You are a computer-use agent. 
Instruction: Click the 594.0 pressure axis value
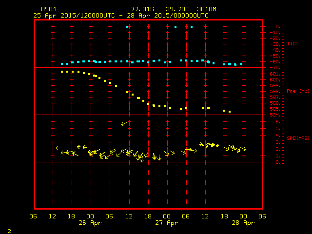coord(277,115)
